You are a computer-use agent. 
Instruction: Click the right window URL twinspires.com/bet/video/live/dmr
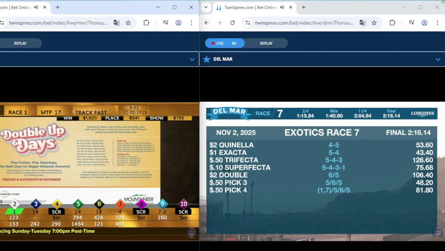coord(304,23)
